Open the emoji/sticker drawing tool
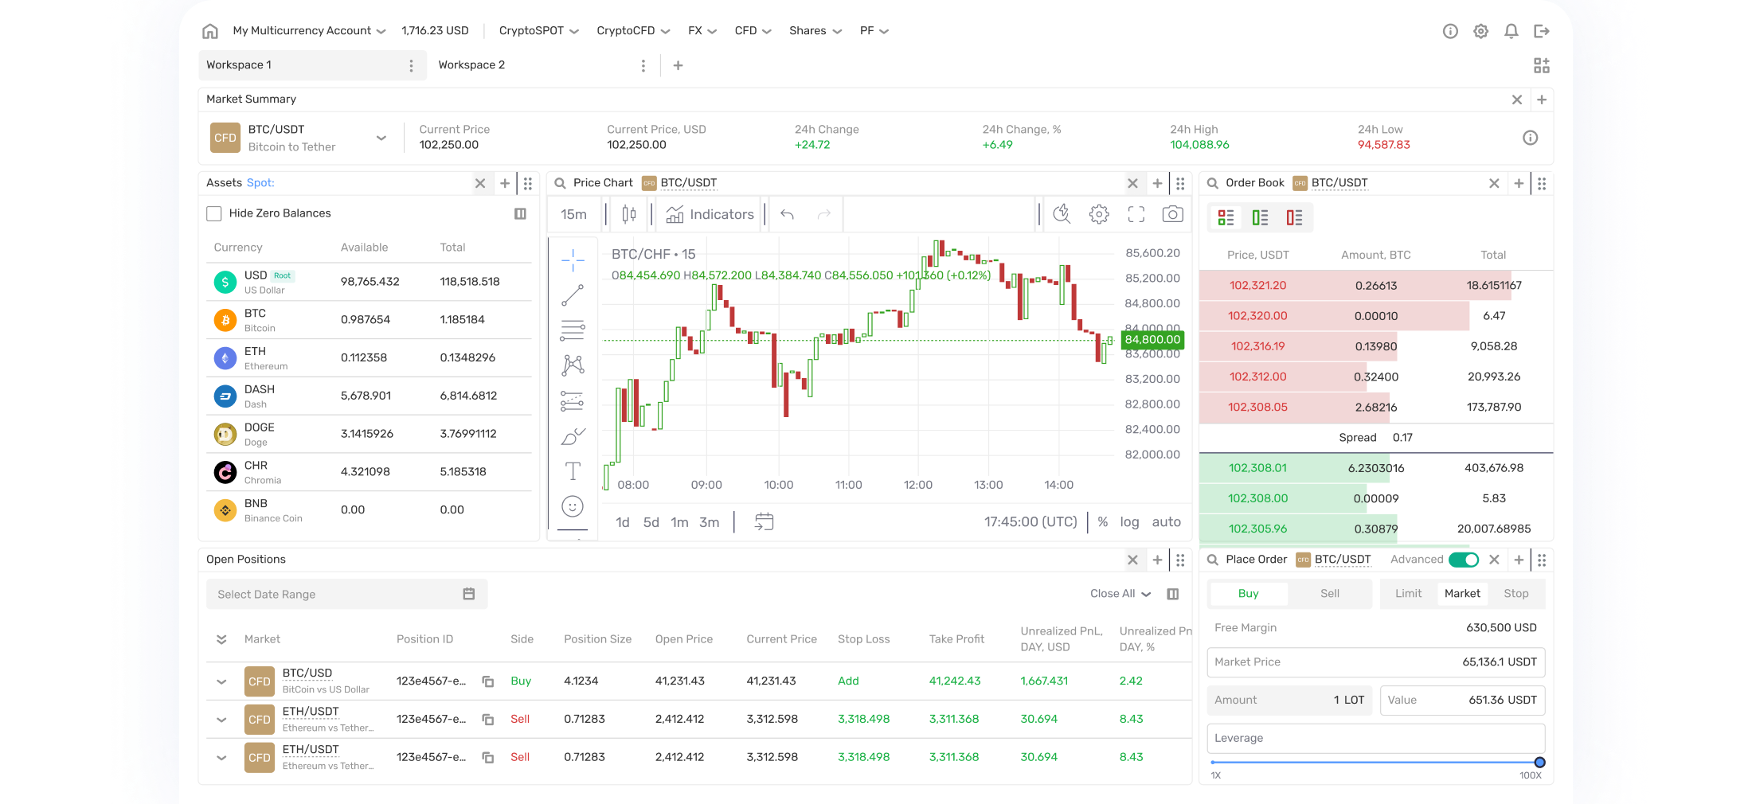Viewport: 1752px width, 804px height. click(572, 505)
